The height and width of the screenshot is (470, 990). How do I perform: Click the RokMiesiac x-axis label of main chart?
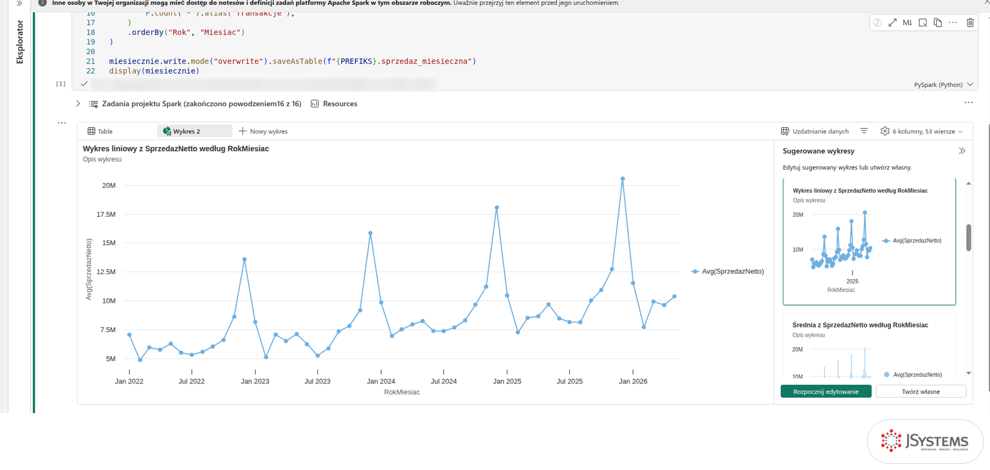tap(402, 392)
